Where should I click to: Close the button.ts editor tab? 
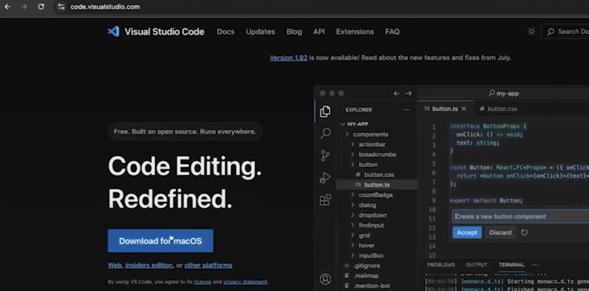pyautogui.click(x=464, y=109)
